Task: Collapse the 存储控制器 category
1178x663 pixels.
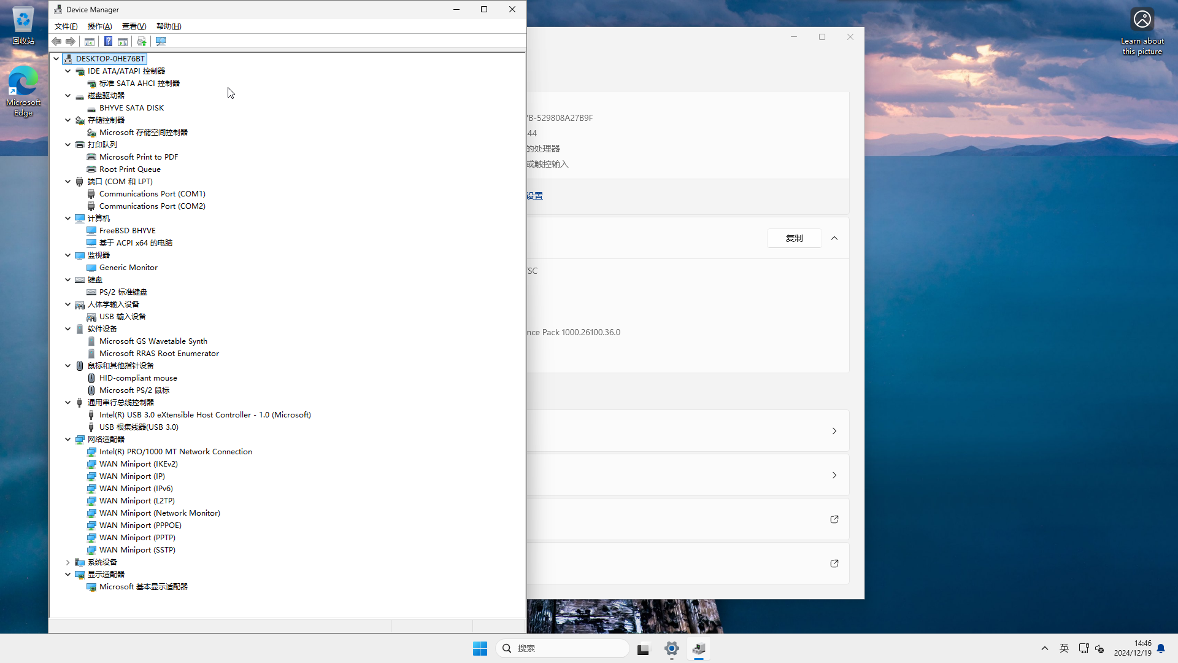Action: click(x=68, y=120)
